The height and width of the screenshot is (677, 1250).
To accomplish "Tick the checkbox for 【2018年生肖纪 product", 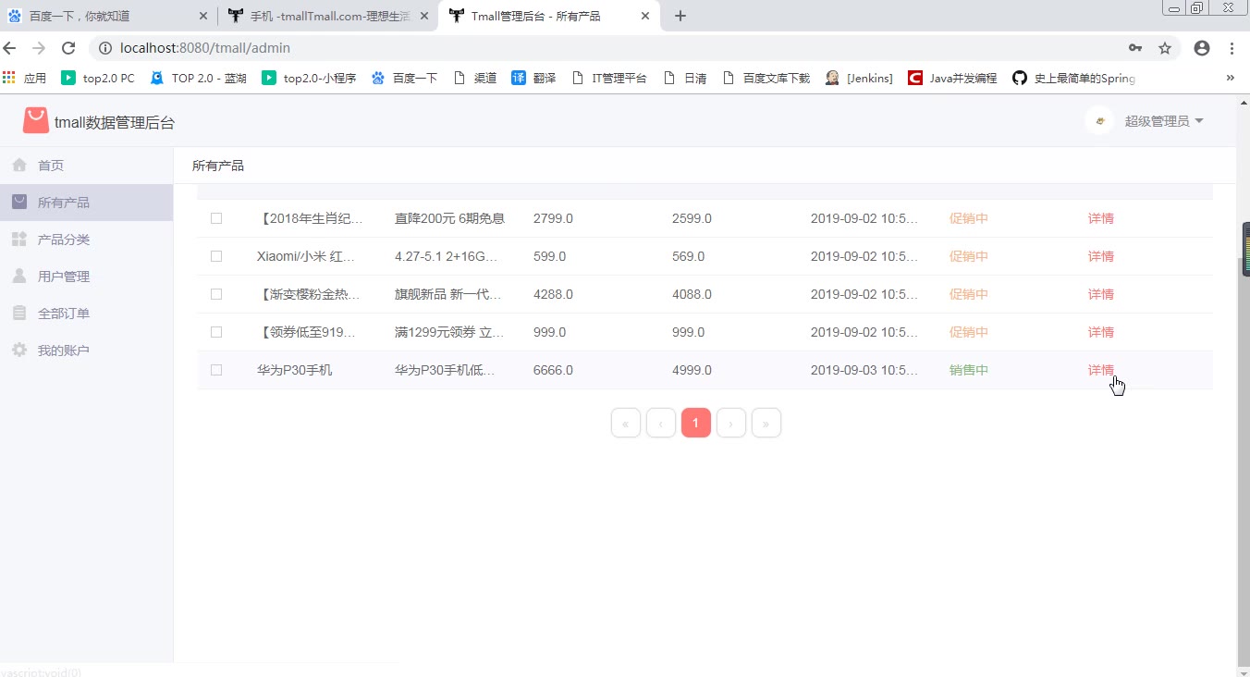I will 216,218.
